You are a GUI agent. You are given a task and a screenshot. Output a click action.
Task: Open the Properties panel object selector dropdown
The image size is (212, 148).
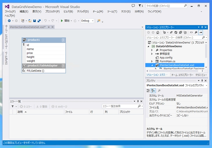pyautogui.click(x=206, y=85)
